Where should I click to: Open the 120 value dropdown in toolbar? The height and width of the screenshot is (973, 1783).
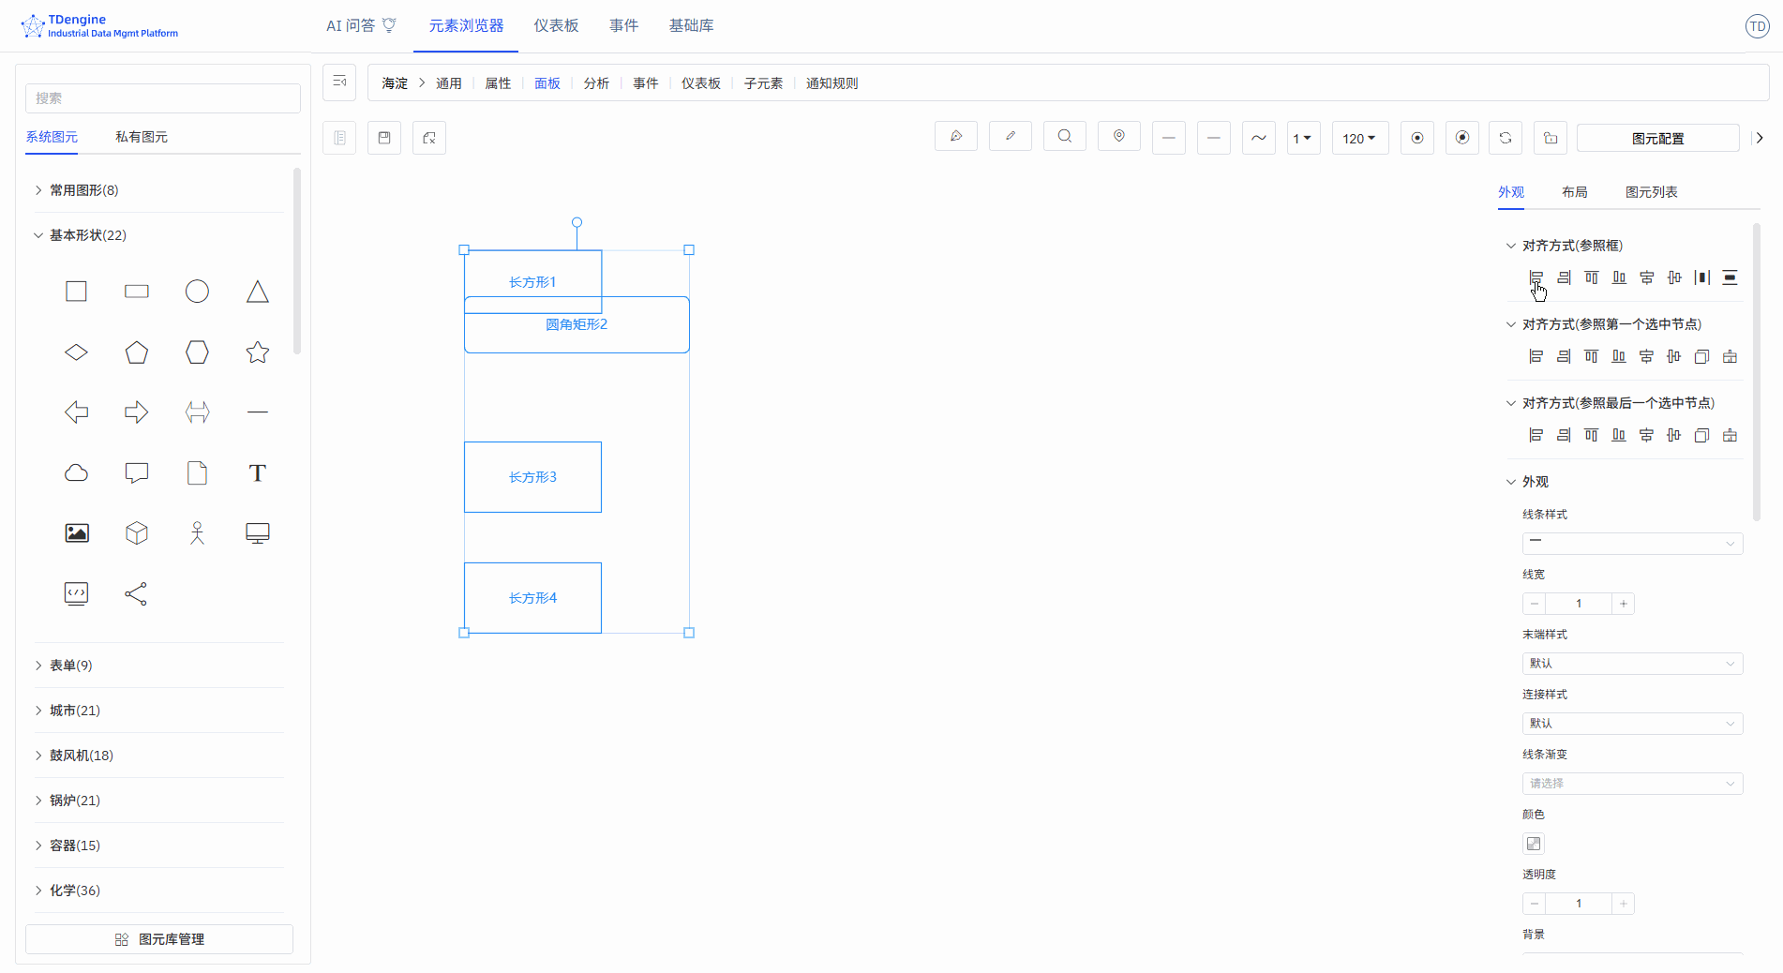pos(1359,138)
